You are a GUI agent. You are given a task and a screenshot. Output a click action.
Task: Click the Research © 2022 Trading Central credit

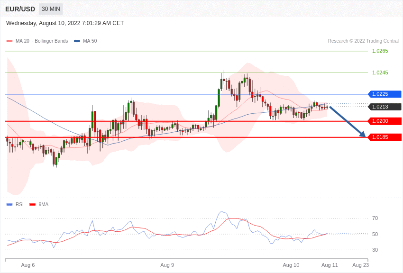[x=363, y=41]
